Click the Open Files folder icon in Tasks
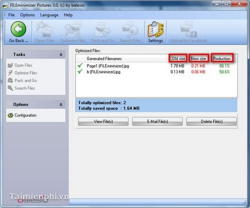This screenshot has width=250, height=208. click(10, 65)
